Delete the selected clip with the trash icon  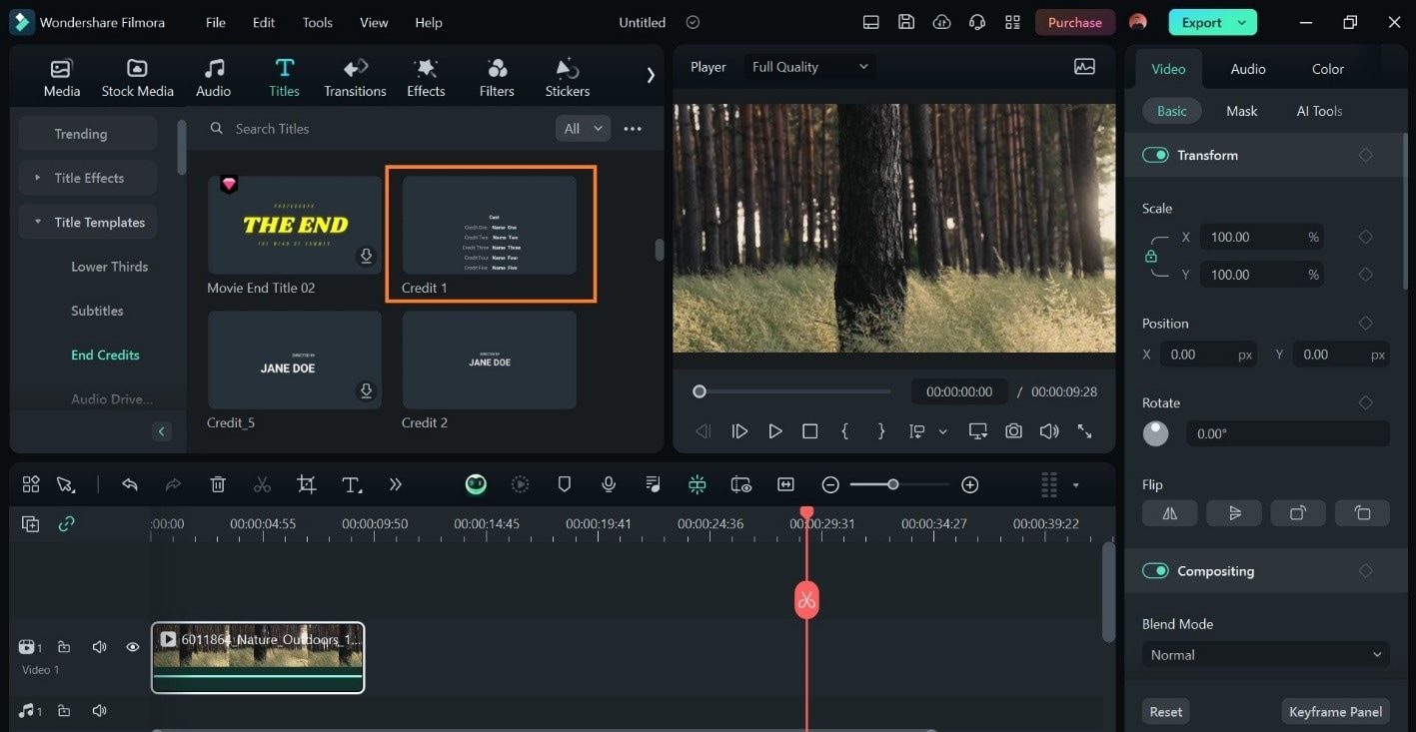pyautogui.click(x=218, y=484)
